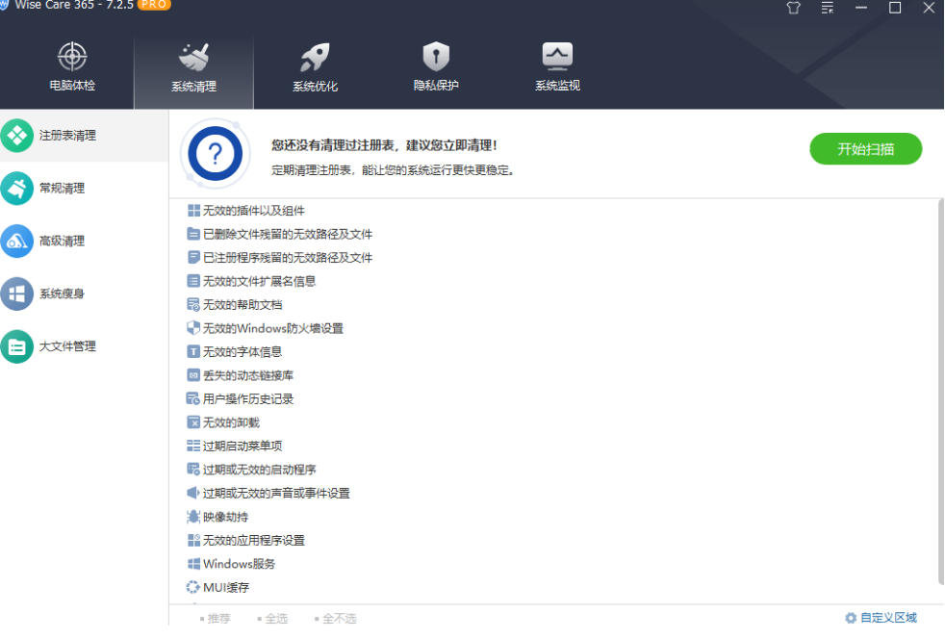Viewport: 945px width, 638px height.
Task: Click the MUI缓存 icon
Action: (x=192, y=587)
